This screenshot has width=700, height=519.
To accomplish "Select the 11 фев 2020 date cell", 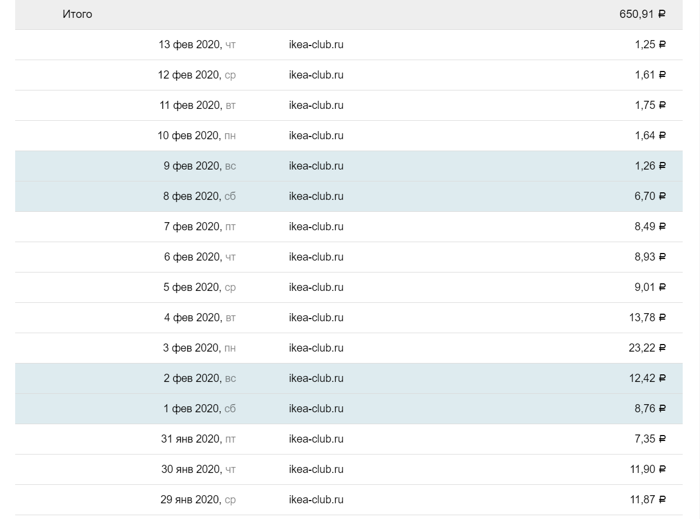I will tap(197, 105).
